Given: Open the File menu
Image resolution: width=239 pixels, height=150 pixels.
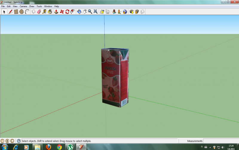Looking at the screenshot, I should click(x=3, y=6).
